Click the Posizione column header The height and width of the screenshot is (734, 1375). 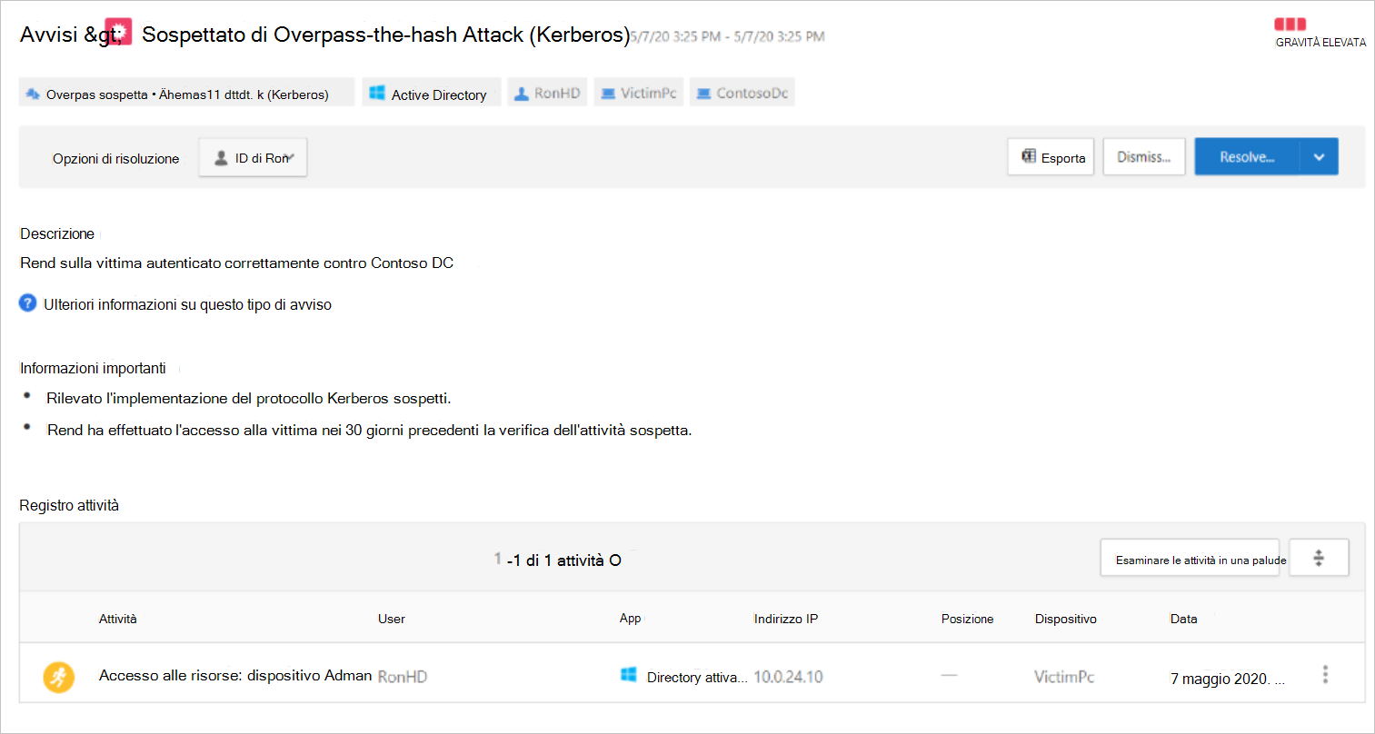coord(967,619)
